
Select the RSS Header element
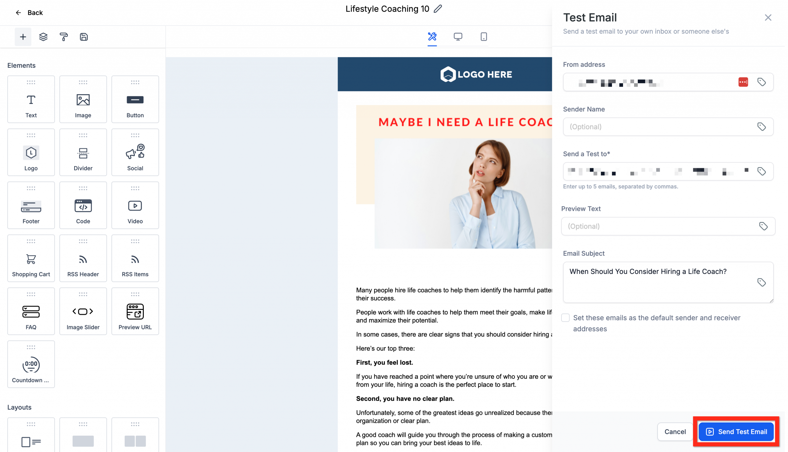pos(82,258)
